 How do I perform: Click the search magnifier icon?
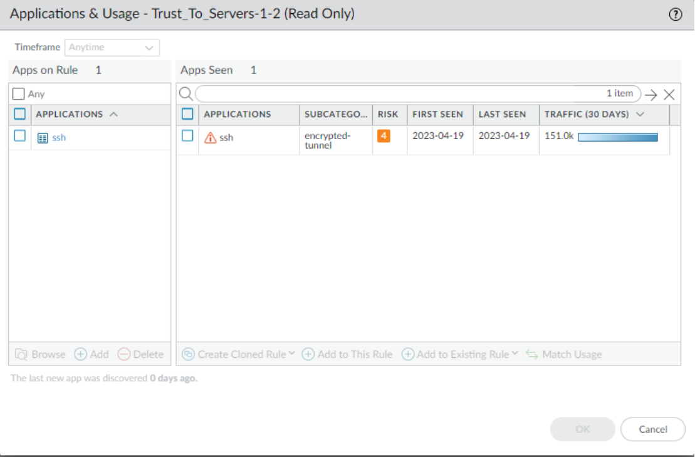point(186,93)
